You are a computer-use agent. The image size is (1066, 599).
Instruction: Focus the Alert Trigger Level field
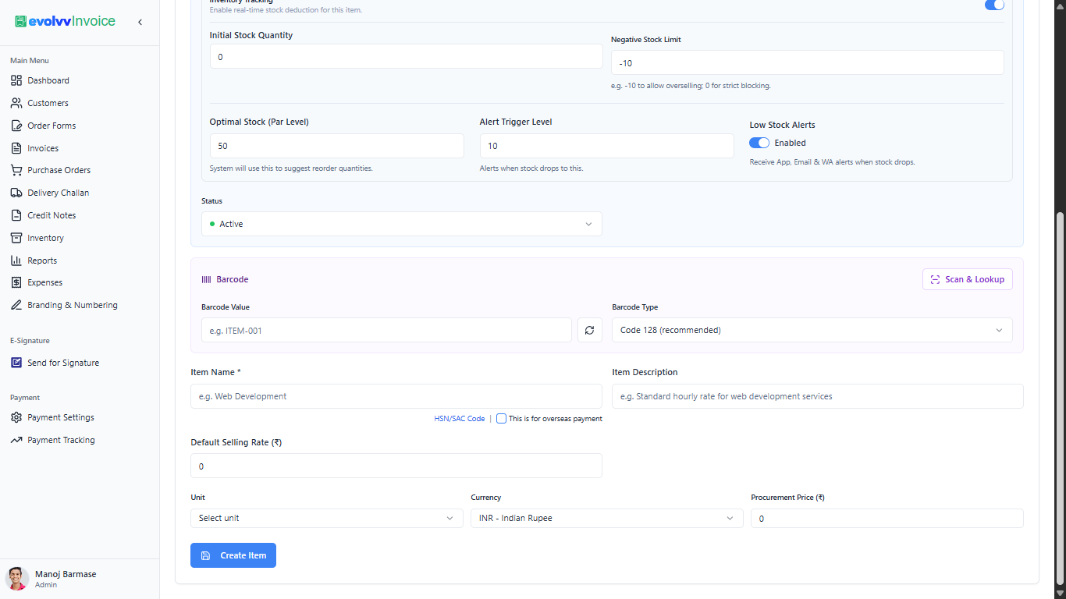607,146
